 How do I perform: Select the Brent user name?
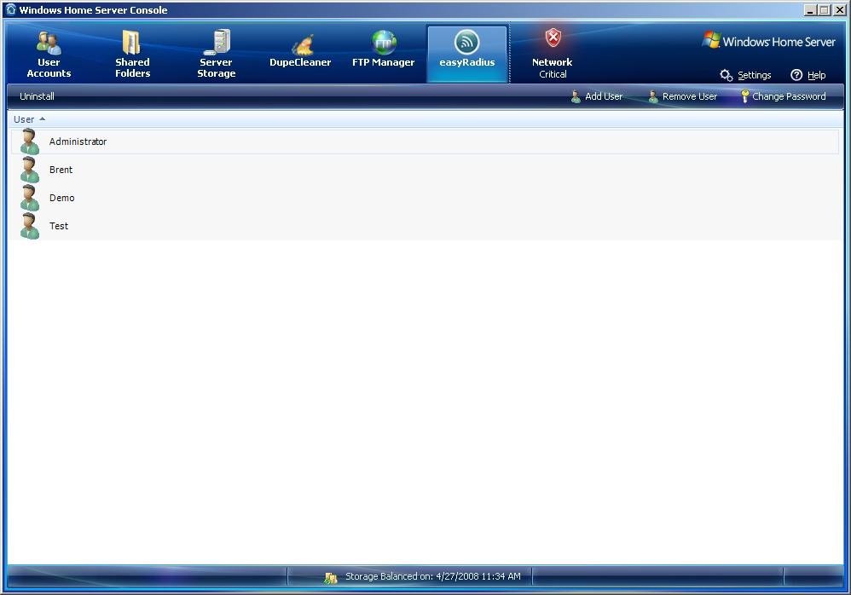point(61,170)
